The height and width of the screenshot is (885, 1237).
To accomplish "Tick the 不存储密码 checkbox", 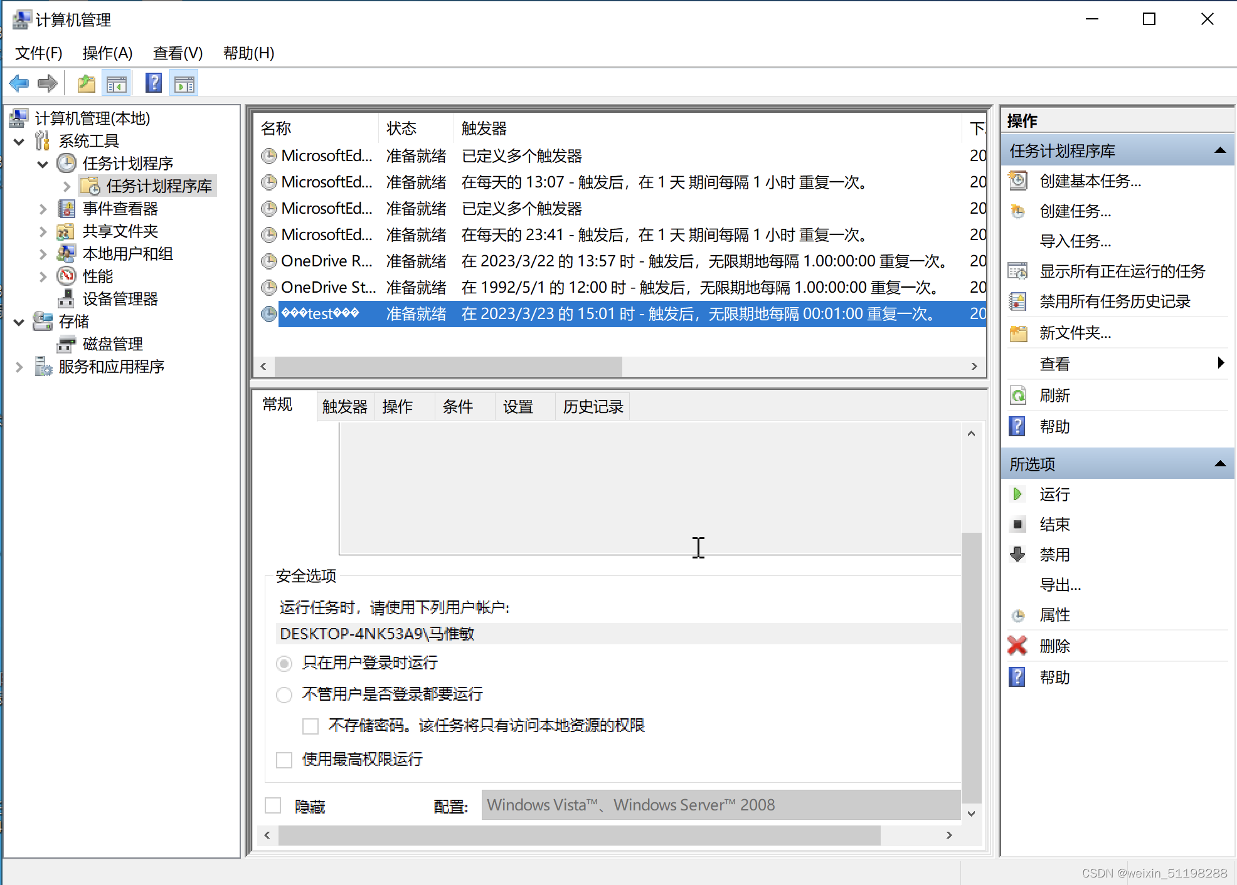I will coord(311,726).
